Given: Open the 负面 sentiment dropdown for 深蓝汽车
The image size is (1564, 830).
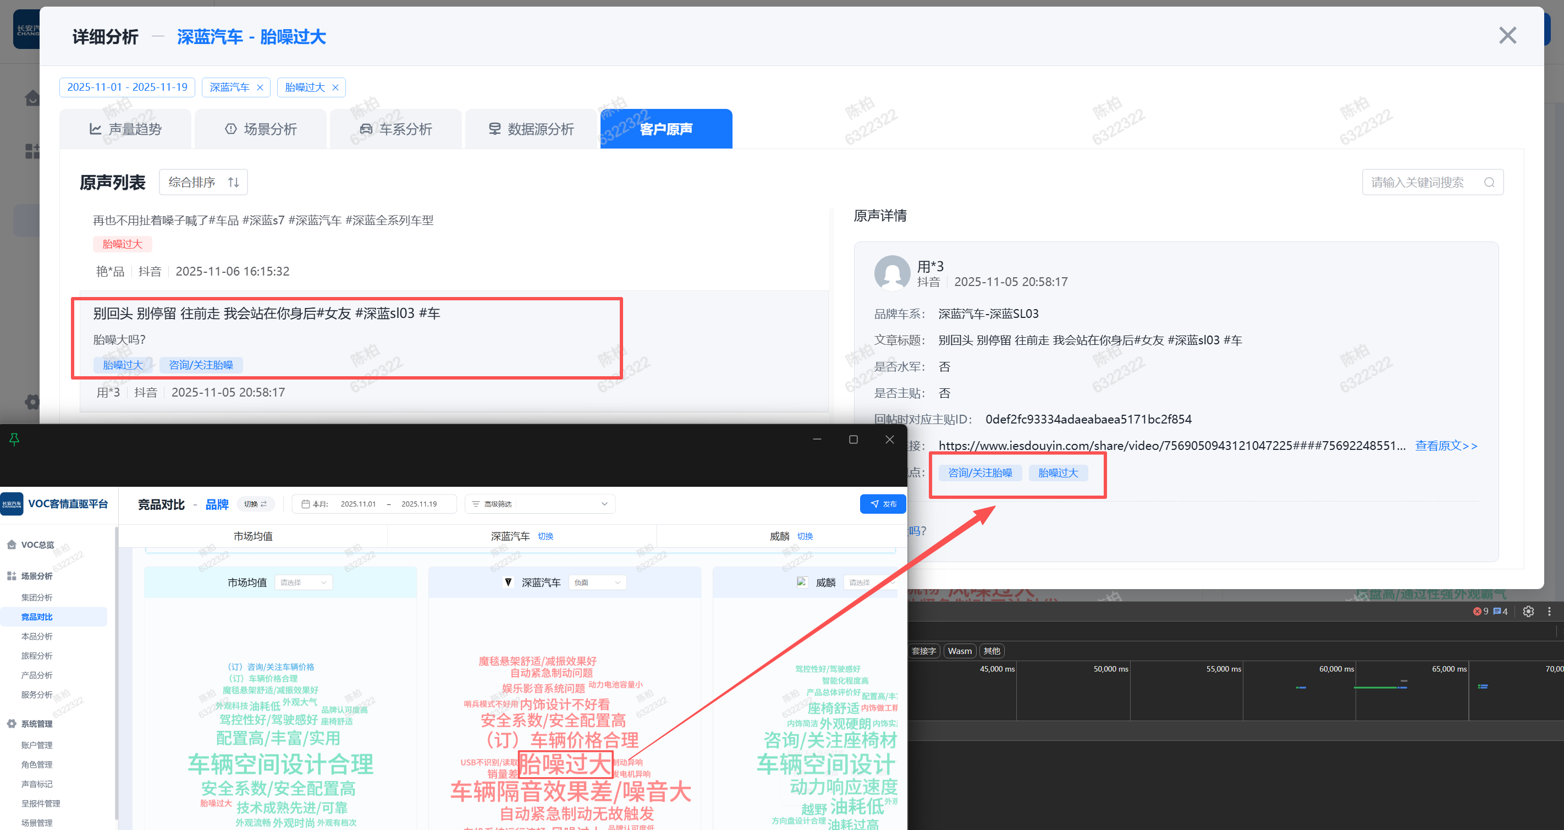Looking at the screenshot, I should (x=597, y=582).
